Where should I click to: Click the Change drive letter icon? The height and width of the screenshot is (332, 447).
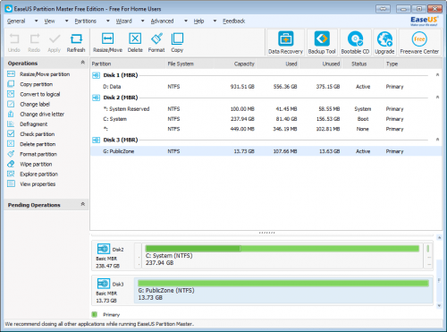point(11,114)
